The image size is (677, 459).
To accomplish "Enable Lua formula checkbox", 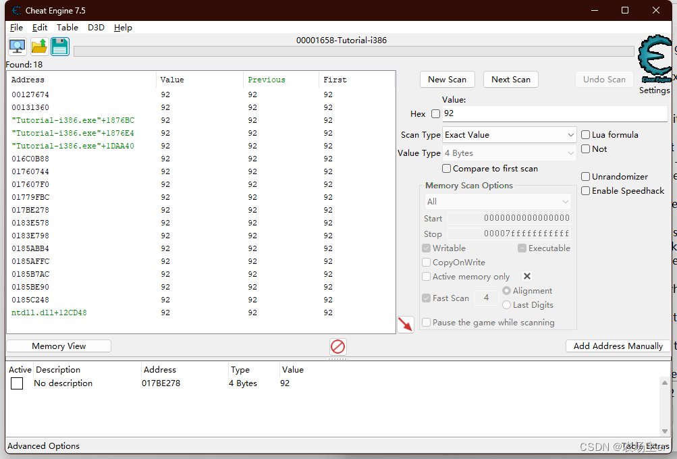I will pyautogui.click(x=585, y=135).
